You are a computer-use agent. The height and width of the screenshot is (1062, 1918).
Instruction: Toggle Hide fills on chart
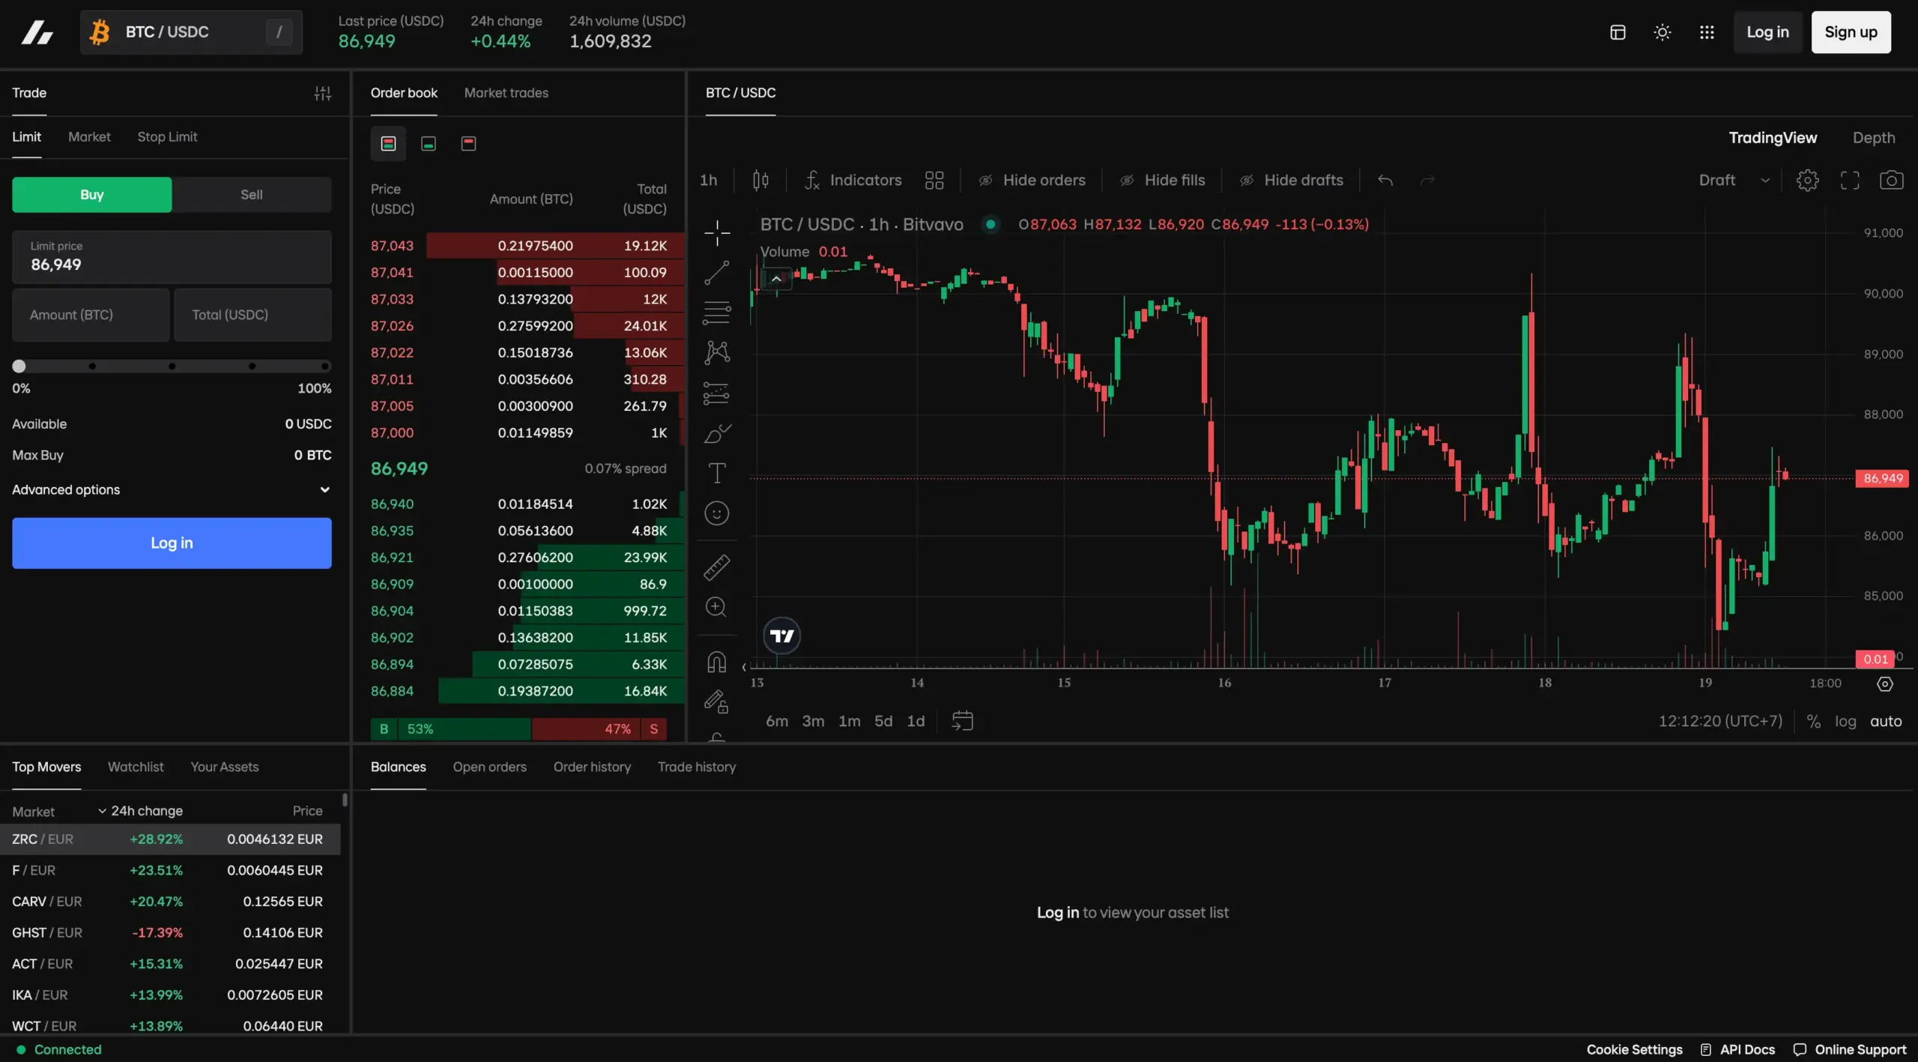click(x=1162, y=180)
